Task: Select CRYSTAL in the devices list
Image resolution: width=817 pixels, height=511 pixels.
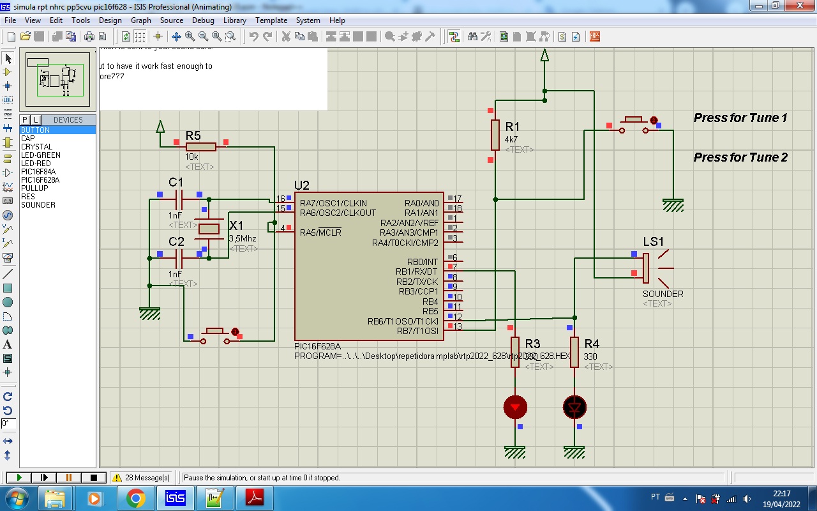Action: 57,147
